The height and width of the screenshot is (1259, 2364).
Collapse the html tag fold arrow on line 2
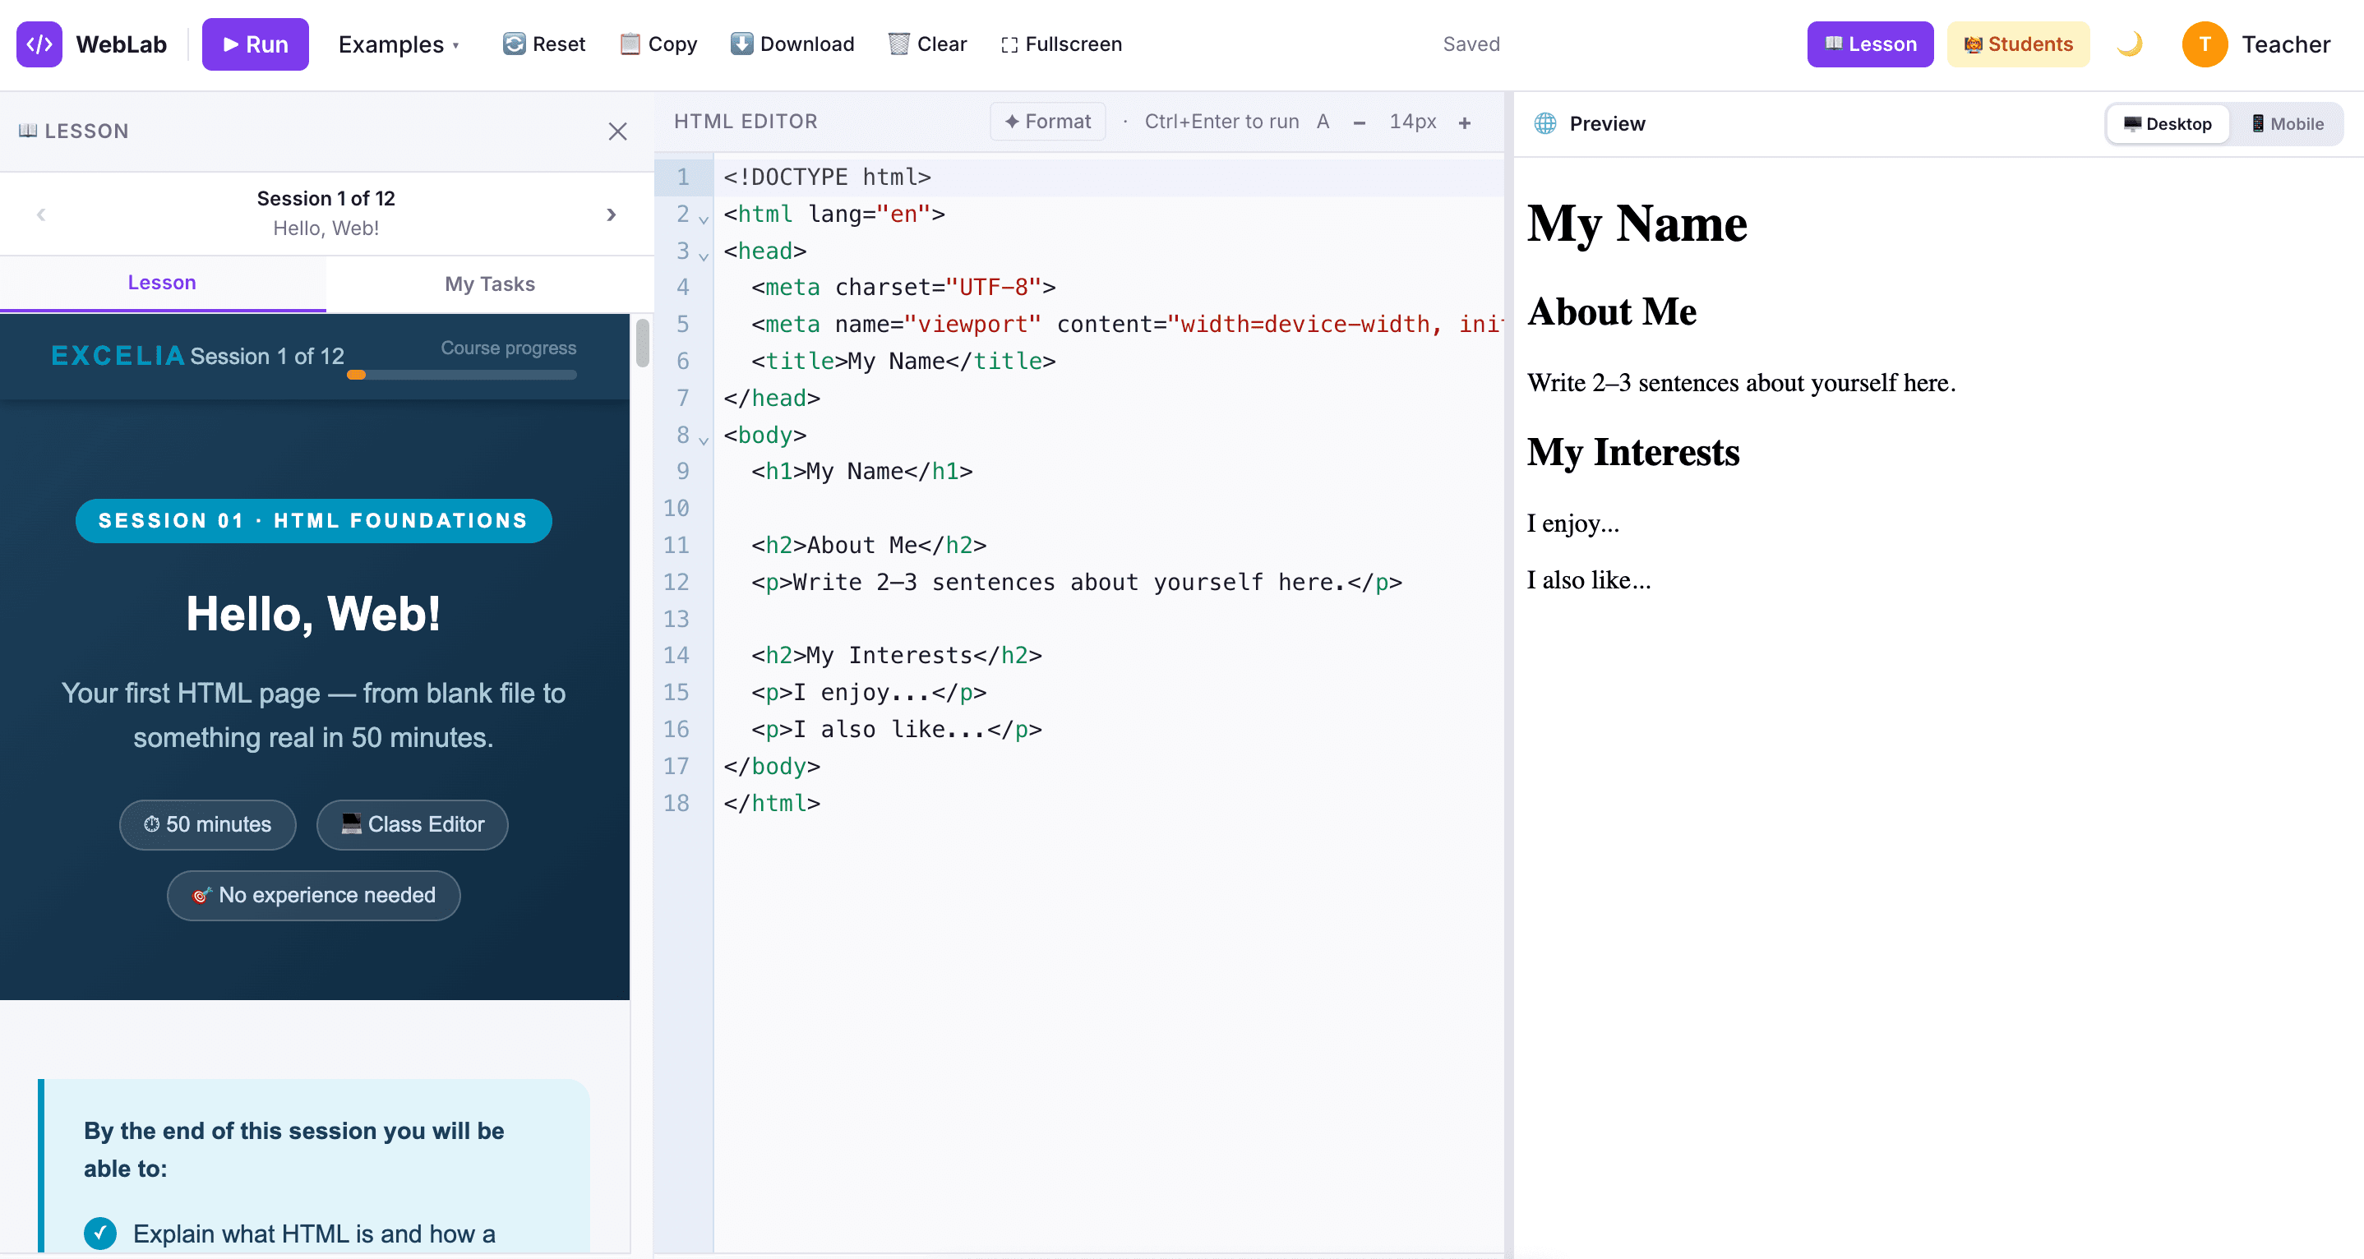(704, 219)
